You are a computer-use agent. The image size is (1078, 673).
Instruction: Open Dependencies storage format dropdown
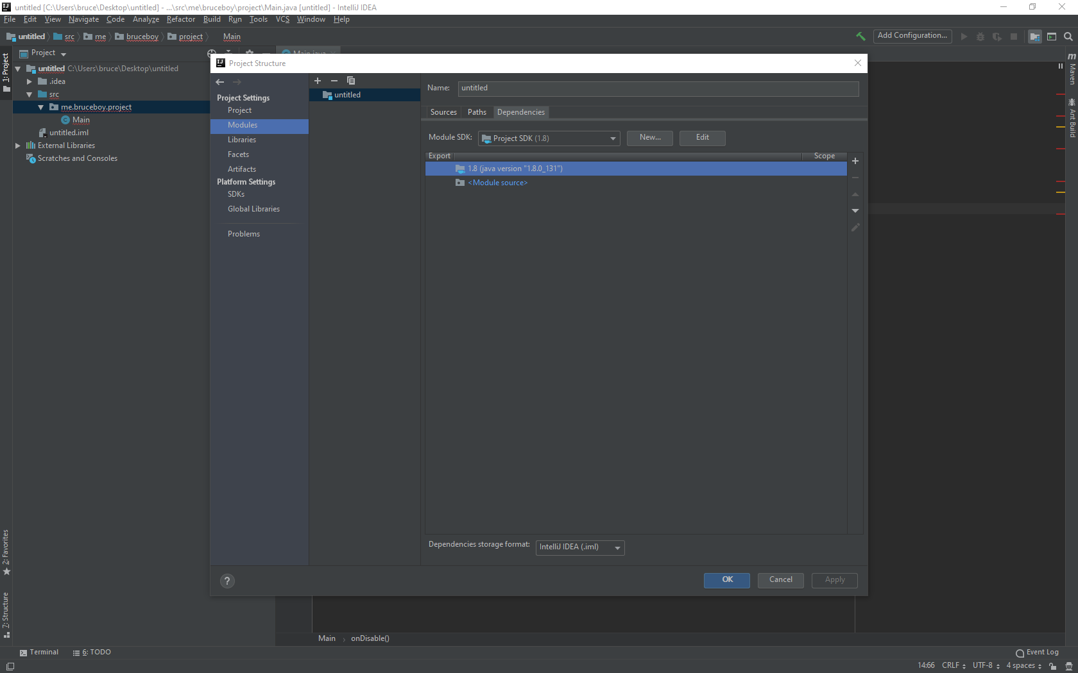580,547
